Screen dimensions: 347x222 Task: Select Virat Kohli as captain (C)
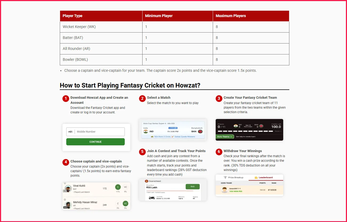coord(118,187)
